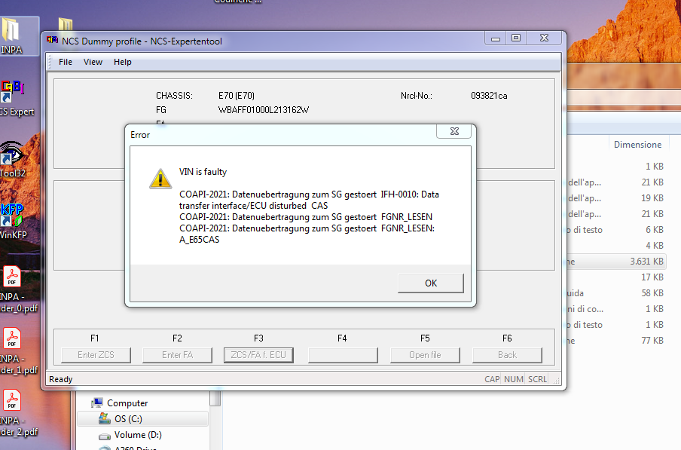The width and height of the screenshot is (681, 450).
Task: Select the WinKFP desktop shortcut
Action: coord(13,221)
